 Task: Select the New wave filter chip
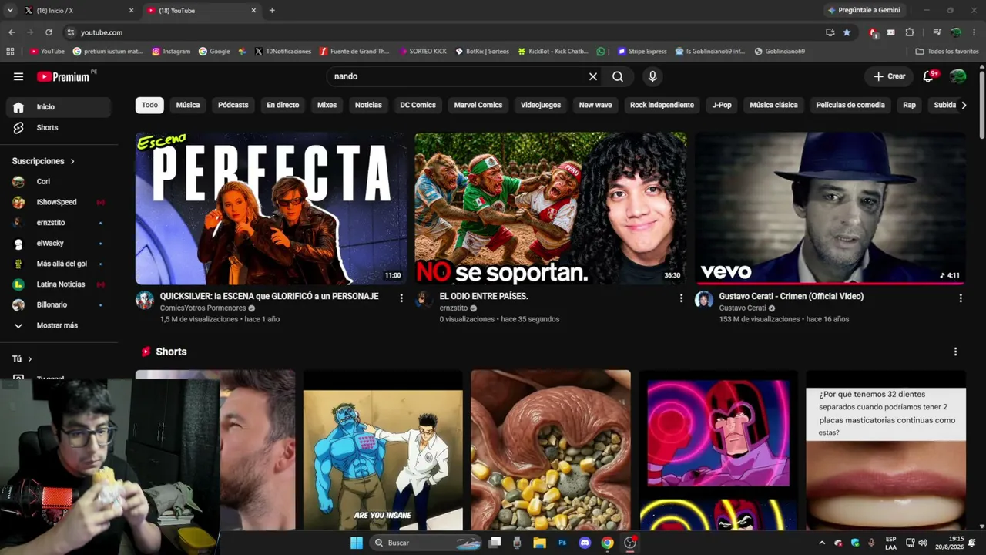(595, 105)
